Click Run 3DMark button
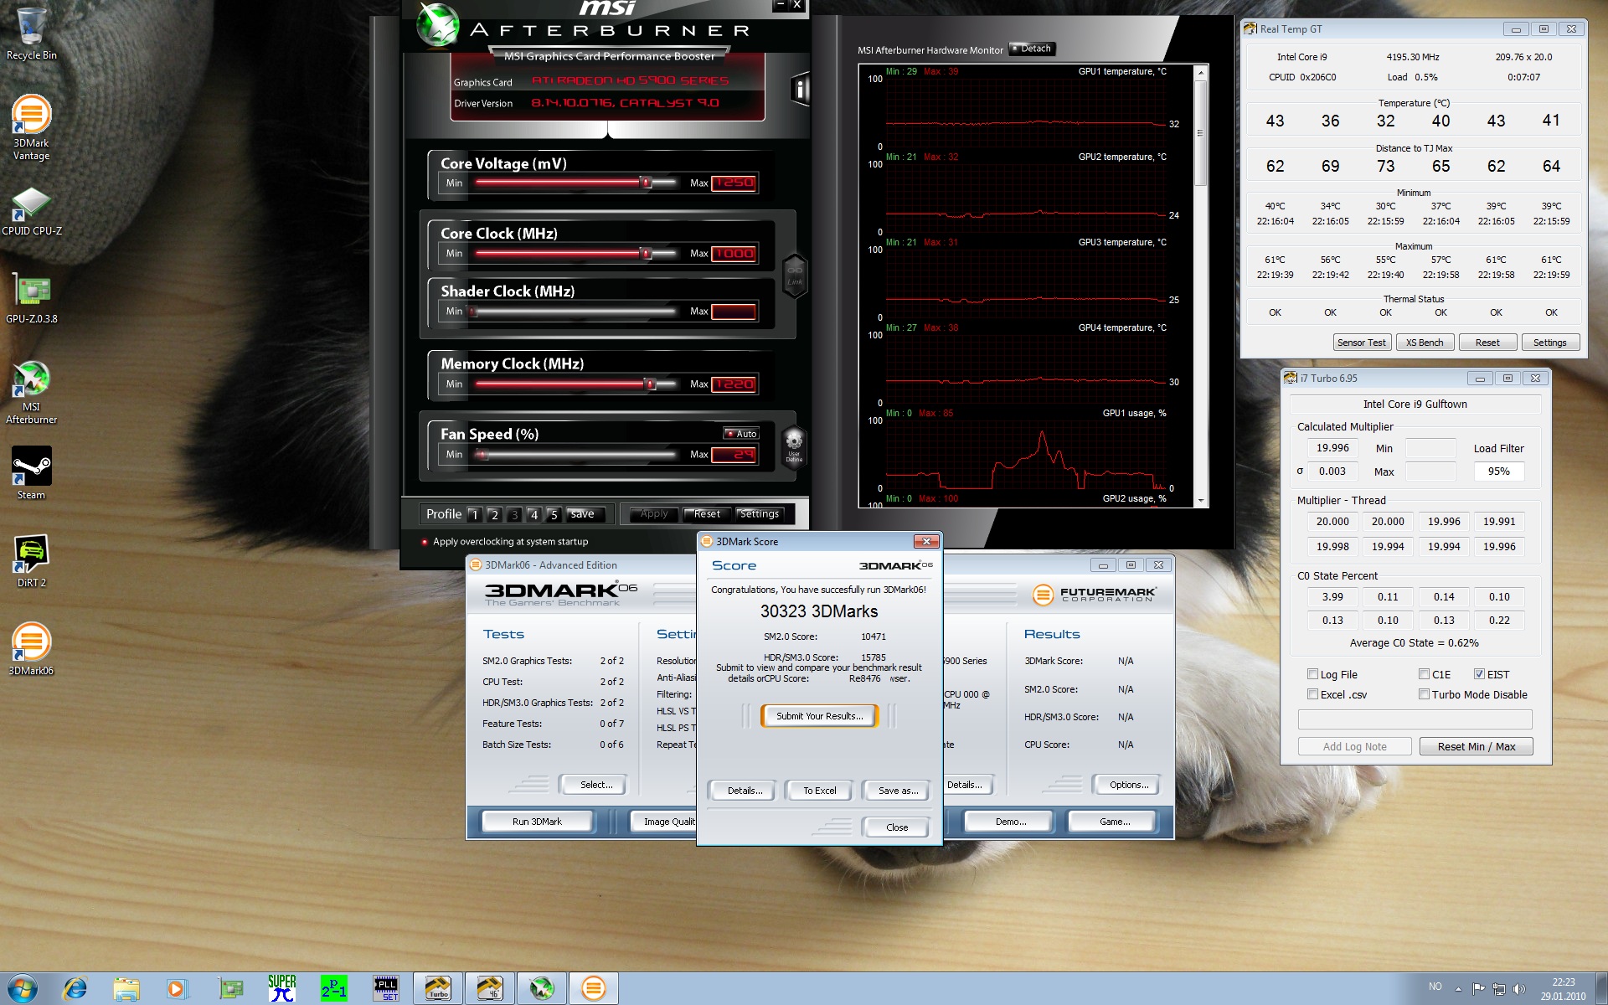The width and height of the screenshot is (1608, 1005). (537, 822)
